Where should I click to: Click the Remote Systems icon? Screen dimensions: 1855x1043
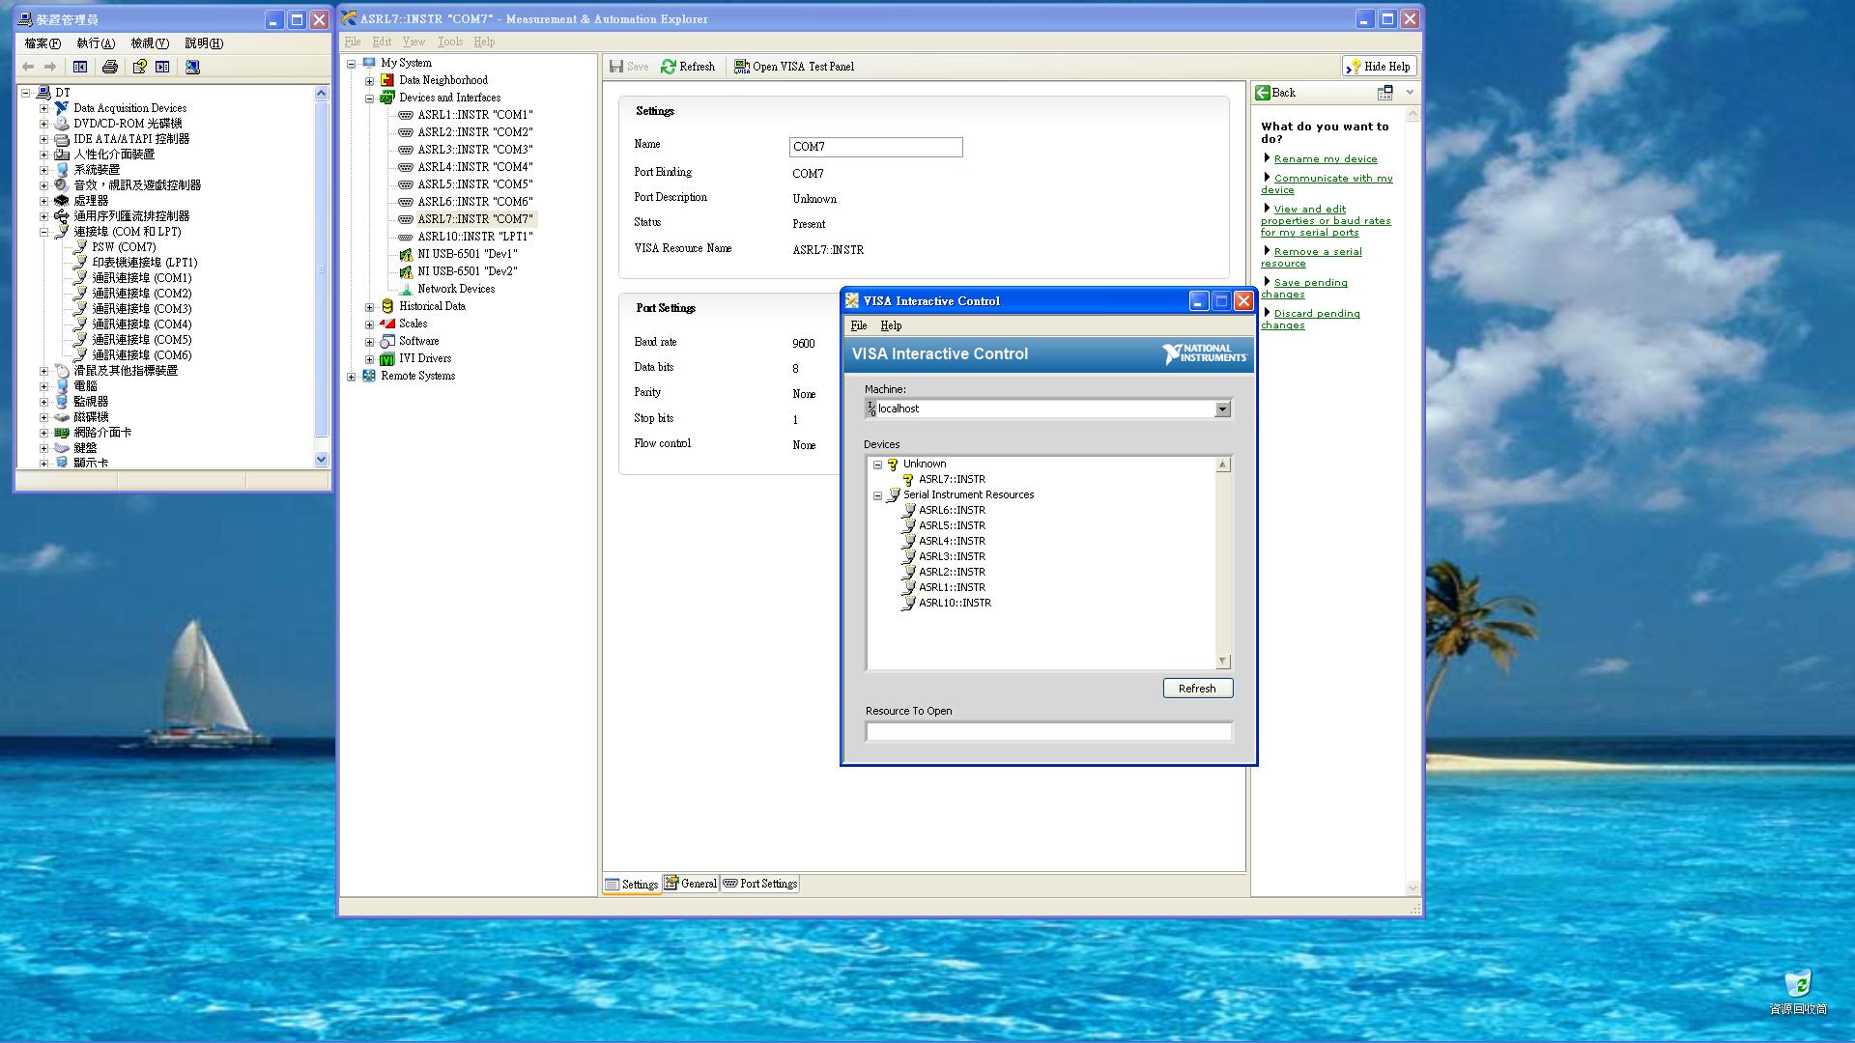(x=369, y=376)
